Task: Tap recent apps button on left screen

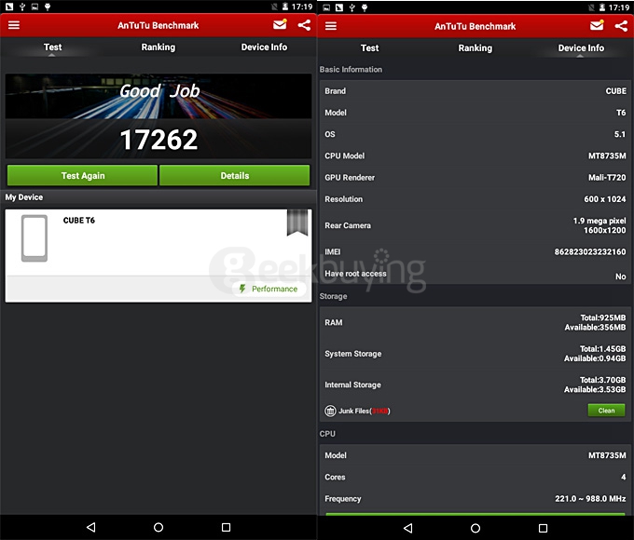Action: click(226, 527)
